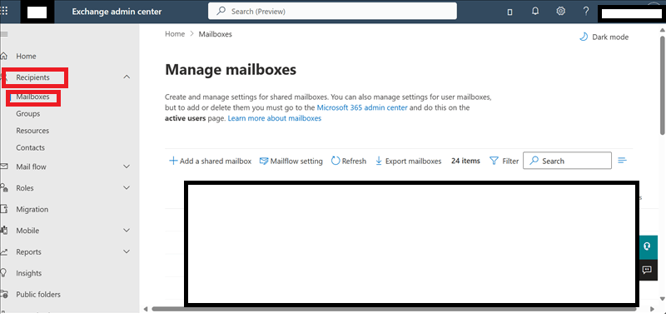Click the Public folders icon
This screenshot has height=318, width=666.
coord(4,294)
